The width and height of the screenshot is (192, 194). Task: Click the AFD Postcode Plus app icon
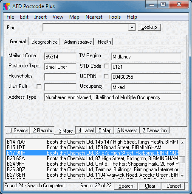[7, 6]
